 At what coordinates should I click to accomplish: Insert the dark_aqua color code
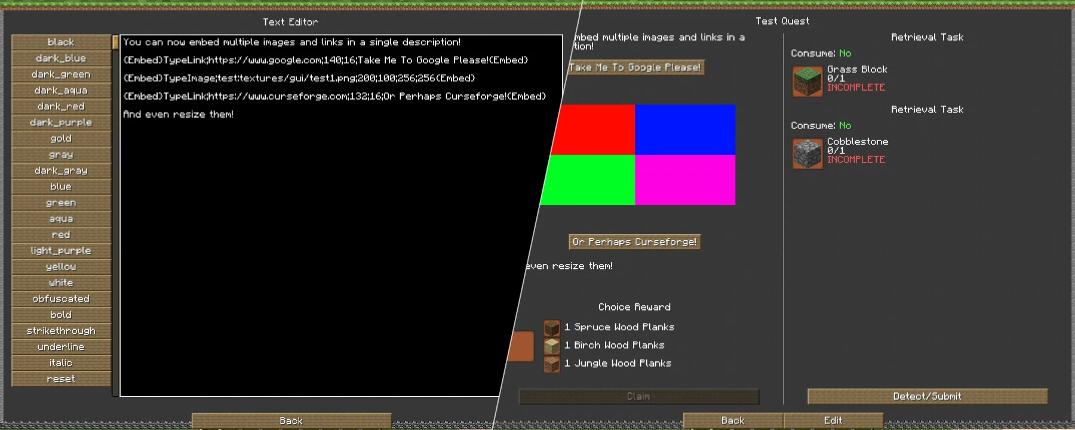click(x=62, y=91)
